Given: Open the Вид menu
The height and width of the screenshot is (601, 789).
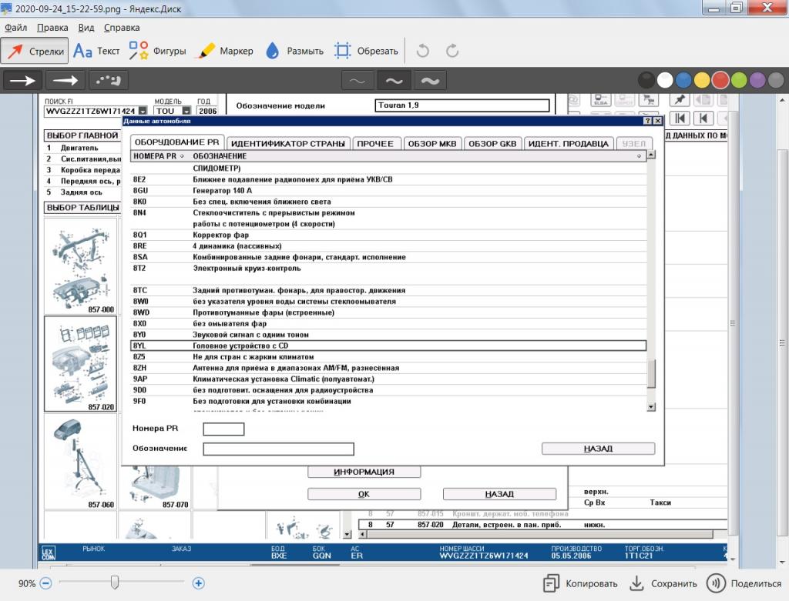Looking at the screenshot, I should coord(86,28).
